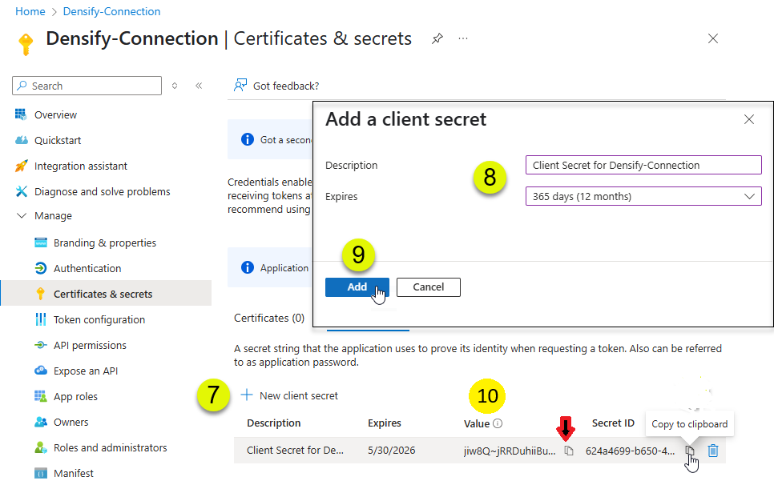Click the Overview grid icon
This screenshot has width=774, height=489.
click(21, 114)
